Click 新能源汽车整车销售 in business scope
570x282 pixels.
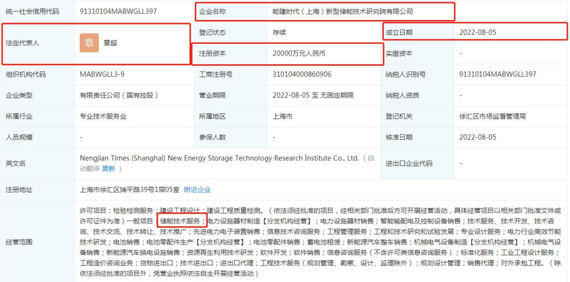[377, 241]
